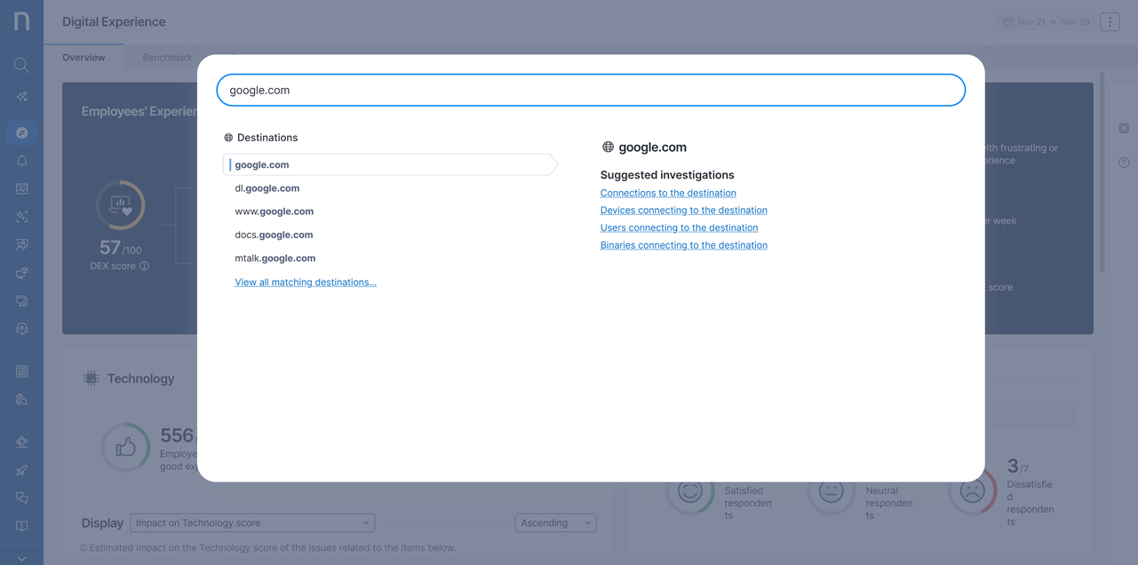Viewport: 1138px width, 565px height.
Task: Click Connections to the destination link
Action: point(668,193)
